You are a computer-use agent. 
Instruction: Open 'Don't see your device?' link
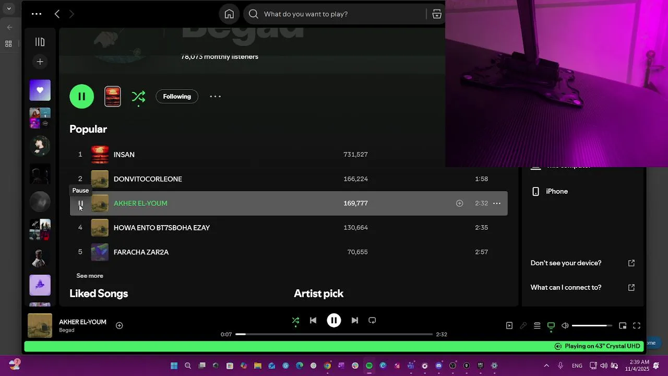coord(582,263)
